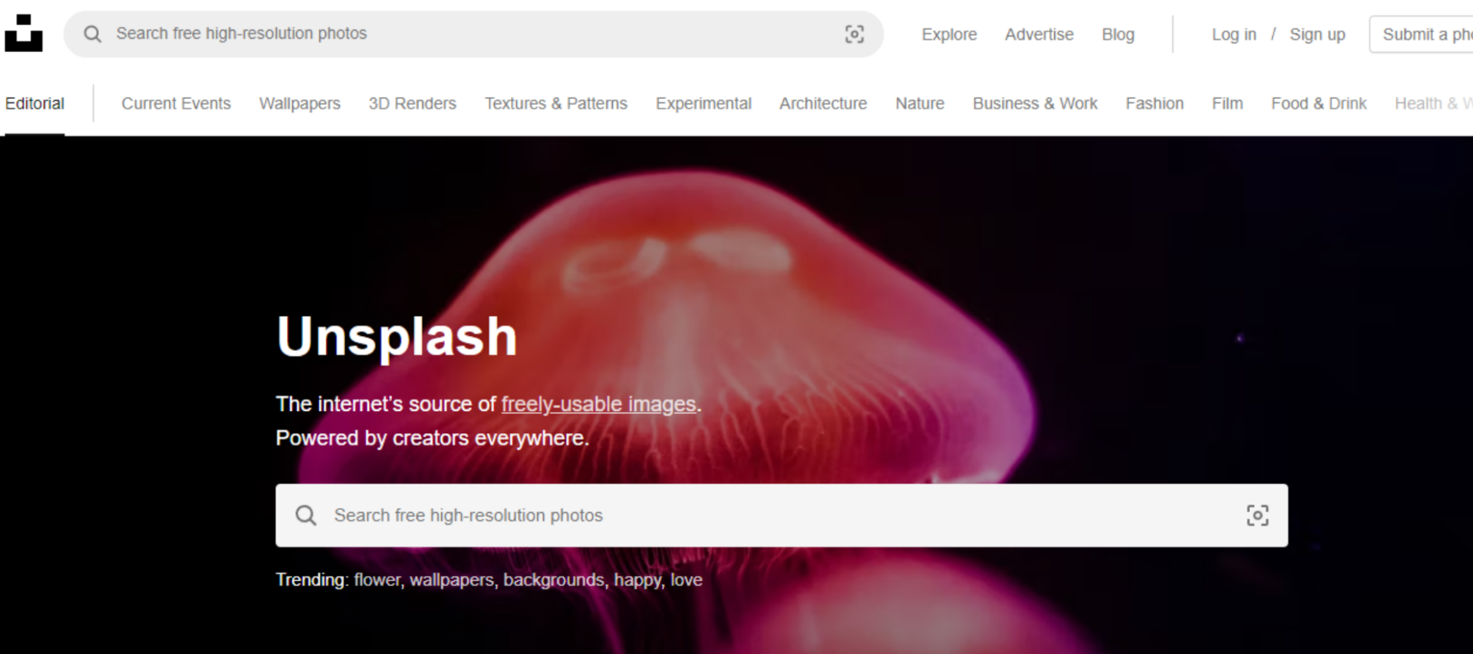Viewport: 1473px width, 654px height.
Task: Open the Film category
Action: pos(1227,104)
